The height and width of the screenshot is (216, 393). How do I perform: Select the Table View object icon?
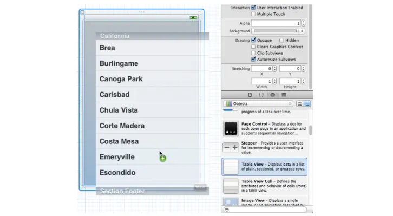click(x=231, y=167)
